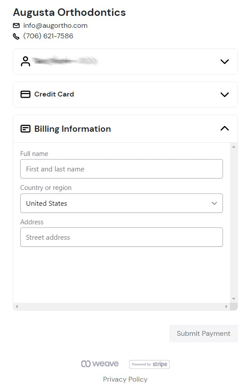The image size is (248, 390).
Task: Click the vertical scrollbar up arrow
Action: click(233, 147)
